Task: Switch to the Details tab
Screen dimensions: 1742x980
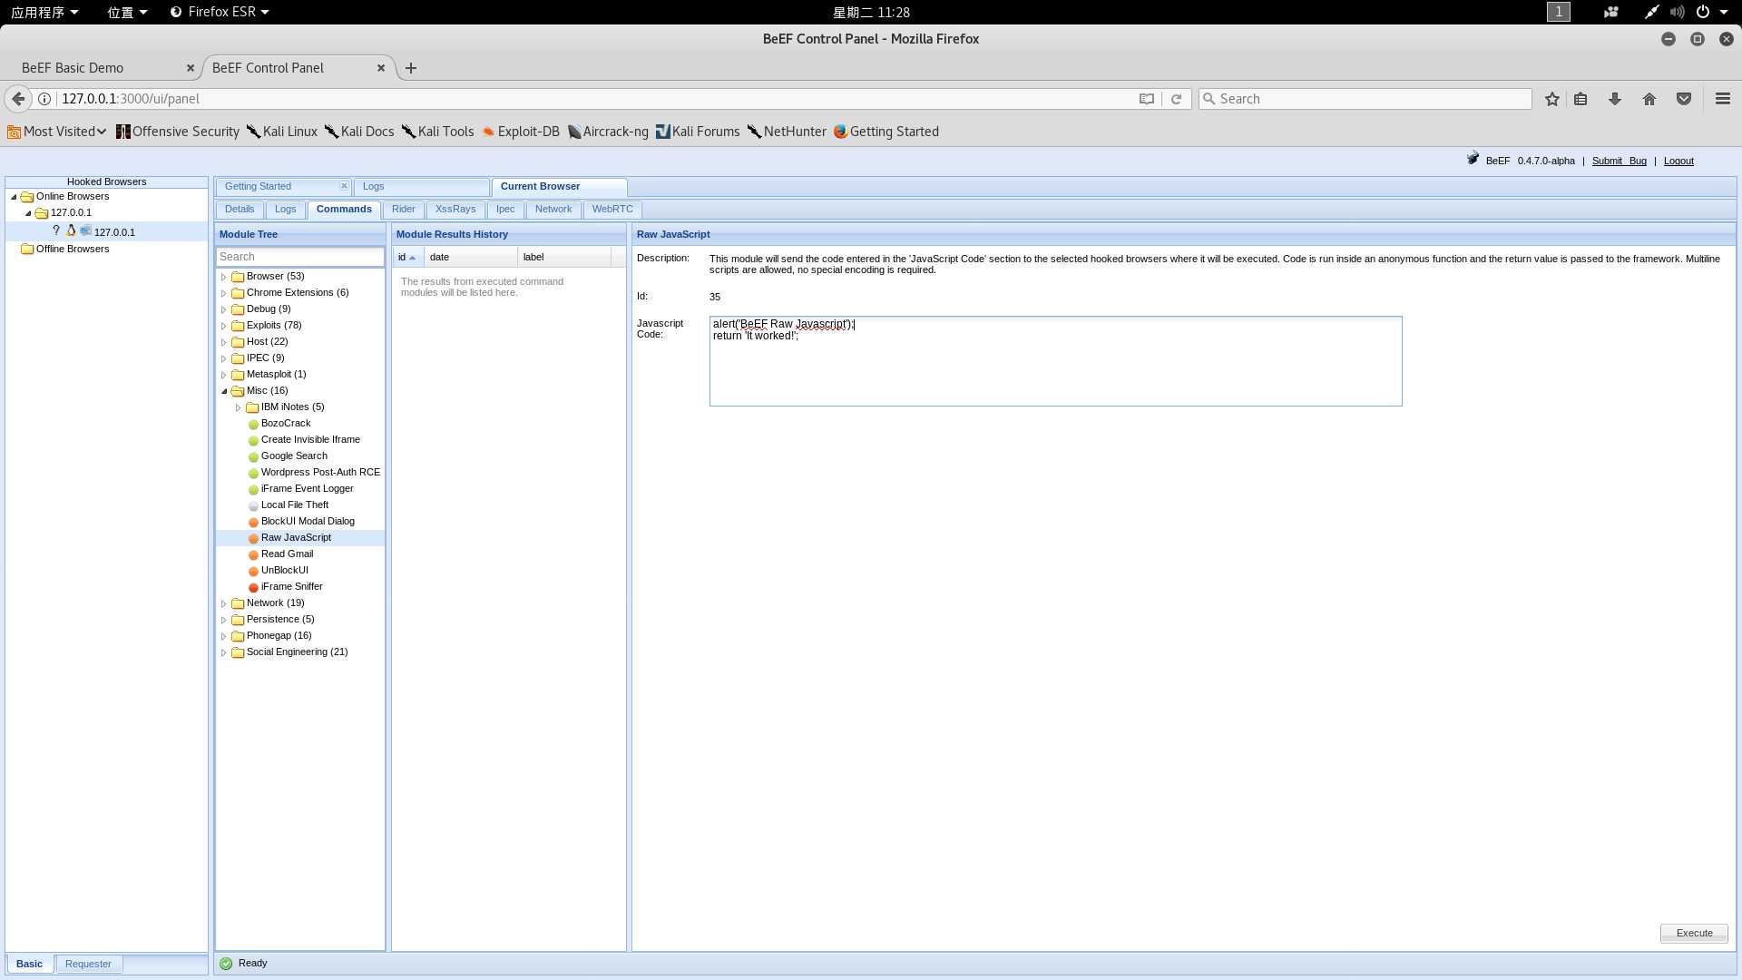Action: 240,210
